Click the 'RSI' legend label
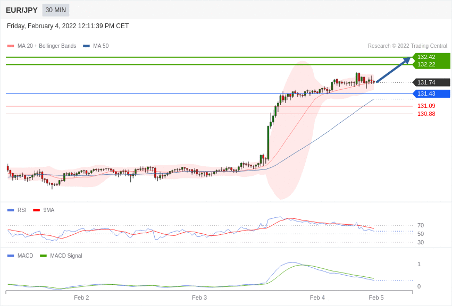The width and height of the screenshot is (452, 306). point(22,210)
